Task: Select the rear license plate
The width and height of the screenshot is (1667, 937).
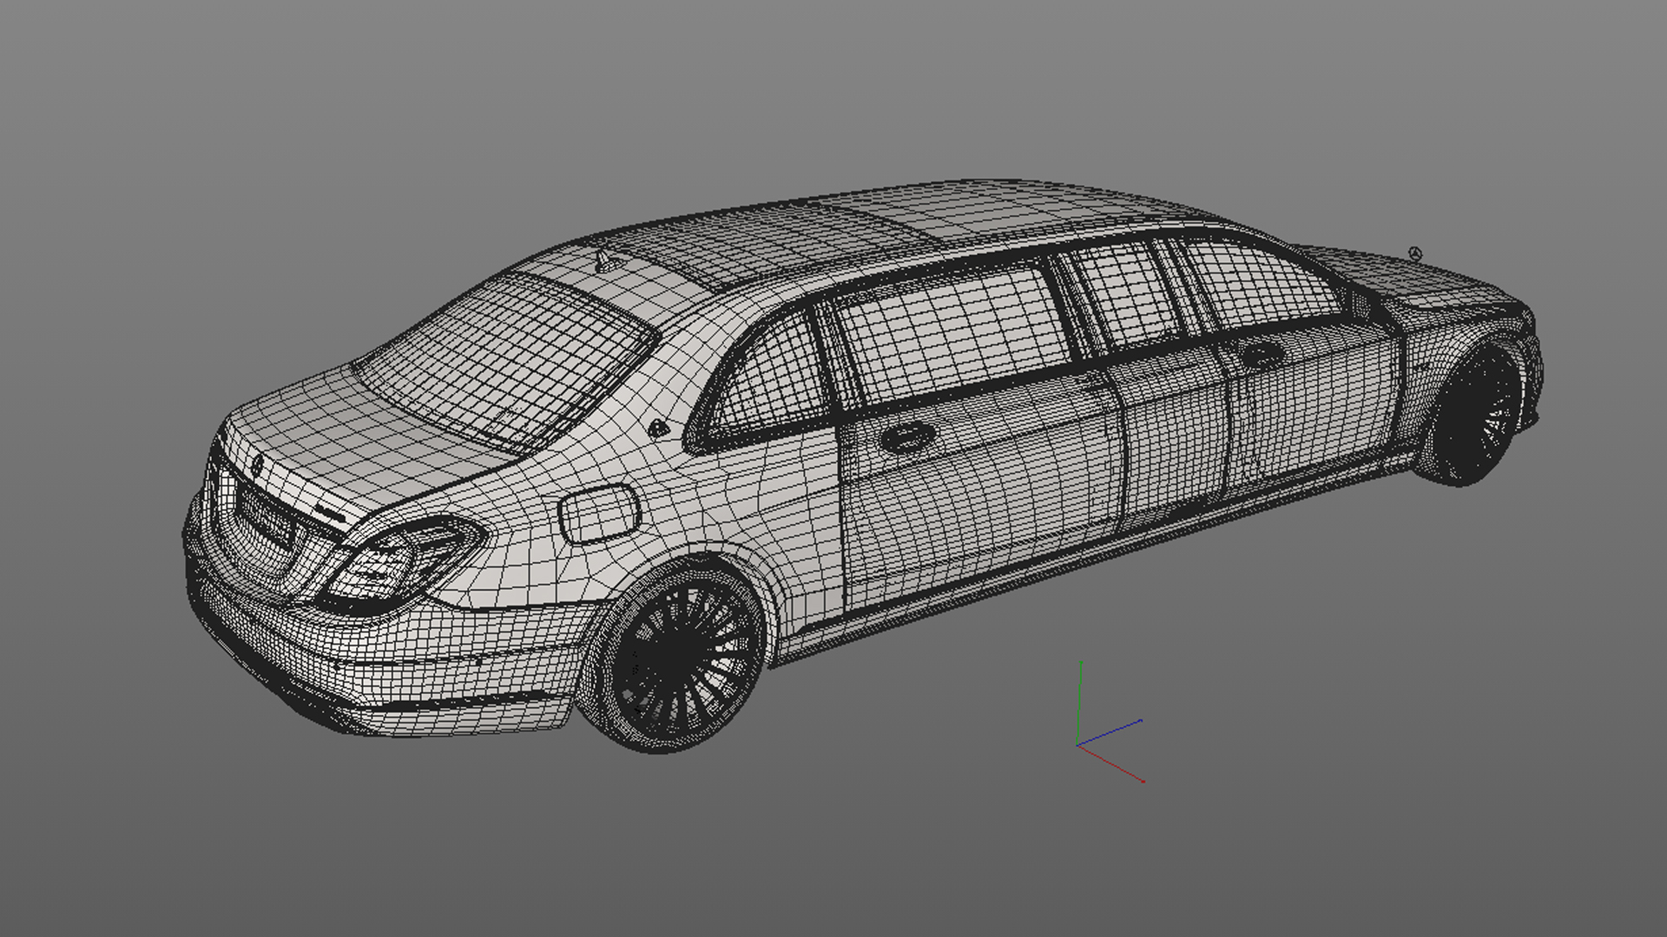Action: pos(266,519)
